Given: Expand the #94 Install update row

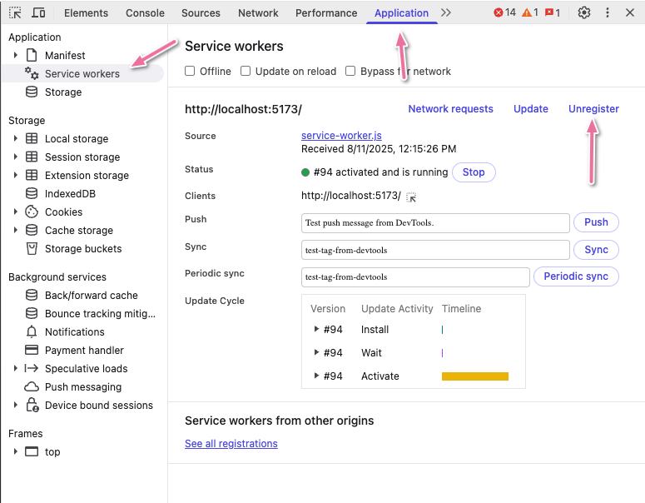Looking at the screenshot, I should click(x=316, y=329).
